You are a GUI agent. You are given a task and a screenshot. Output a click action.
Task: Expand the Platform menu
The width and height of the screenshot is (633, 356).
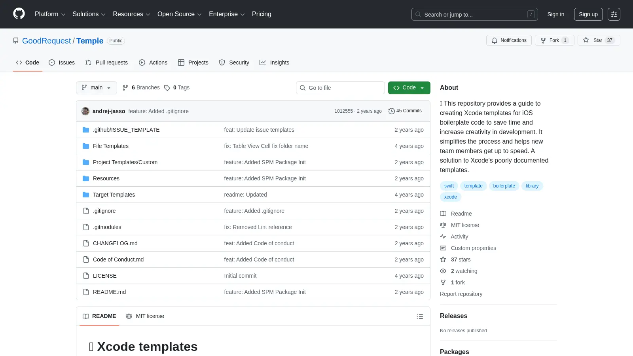[x=50, y=14]
